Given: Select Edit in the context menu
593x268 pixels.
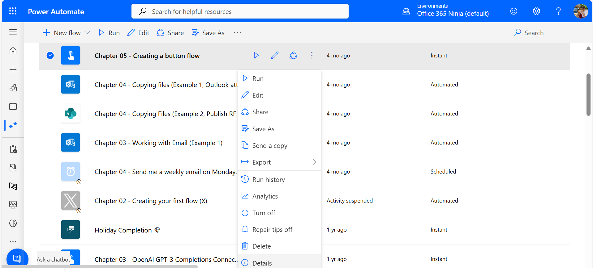Looking at the screenshot, I should (279, 95).
